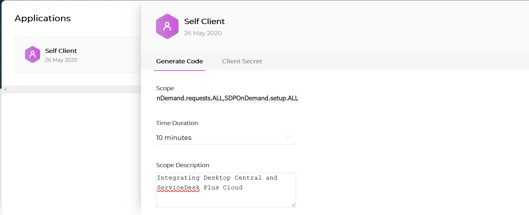Select the Self Client application name in the list
The width and height of the screenshot is (529, 215).
tap(61, 51)
